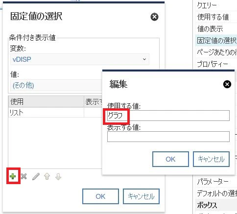This screenshot has height=214, width=237.
Task: Click キャンセル in the 固定値の選択 dialog
Action: (x=141, y=196)
